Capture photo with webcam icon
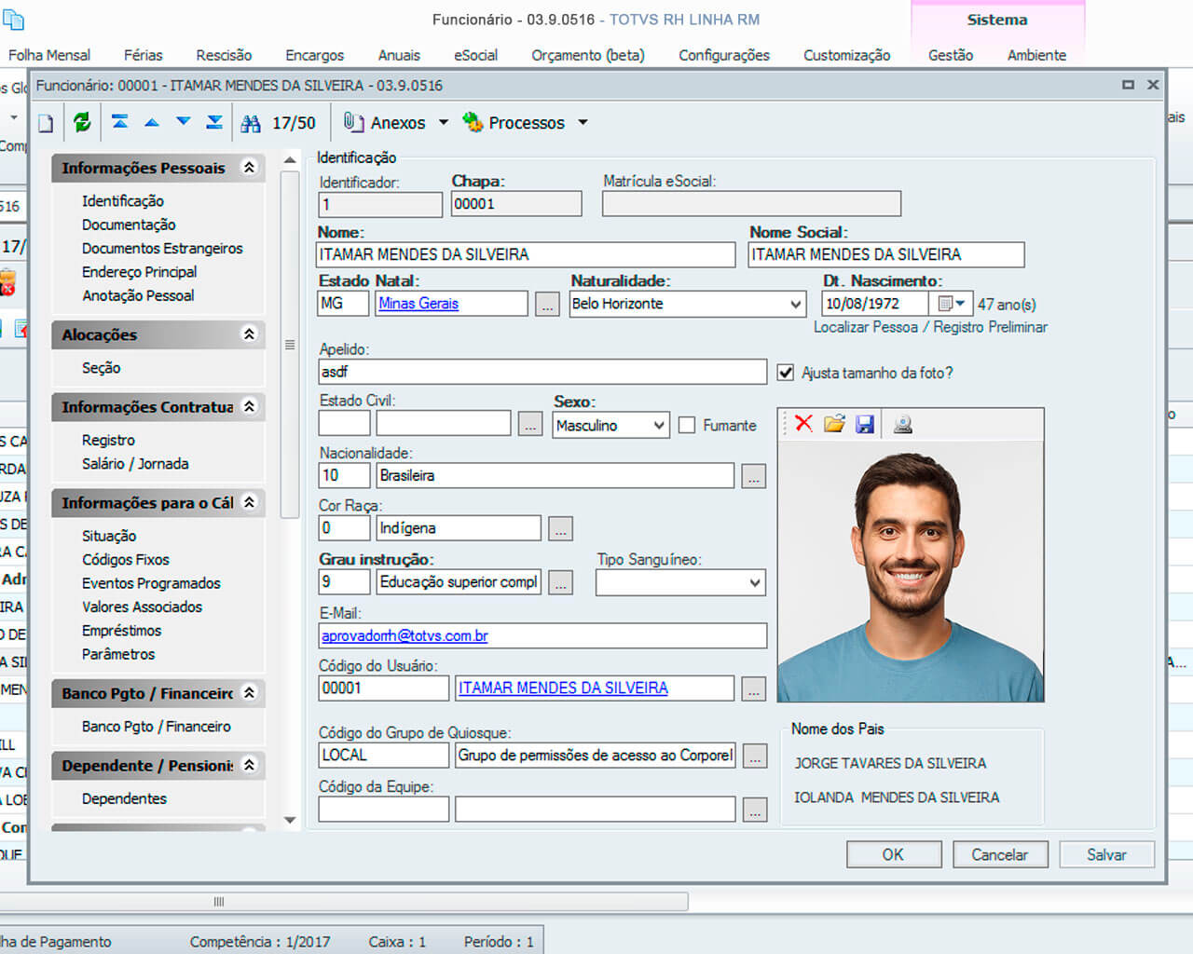1193x954 pixels. 902,424
